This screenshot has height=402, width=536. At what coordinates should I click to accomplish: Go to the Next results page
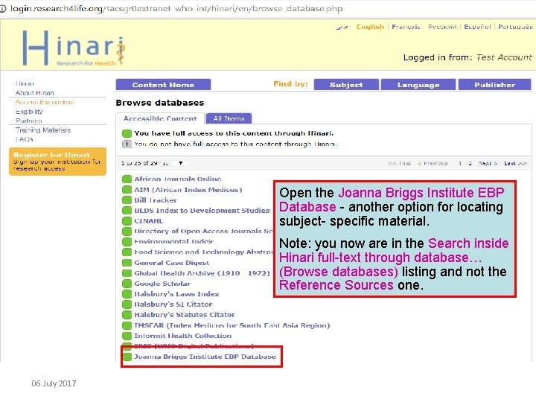click(488, 163)
